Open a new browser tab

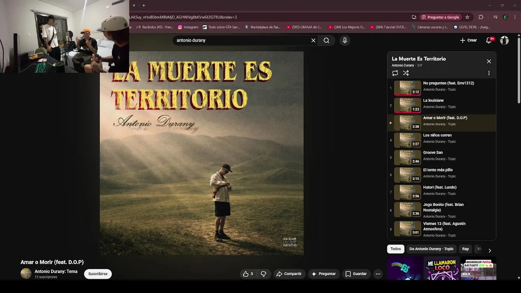[x=144, y=5]
